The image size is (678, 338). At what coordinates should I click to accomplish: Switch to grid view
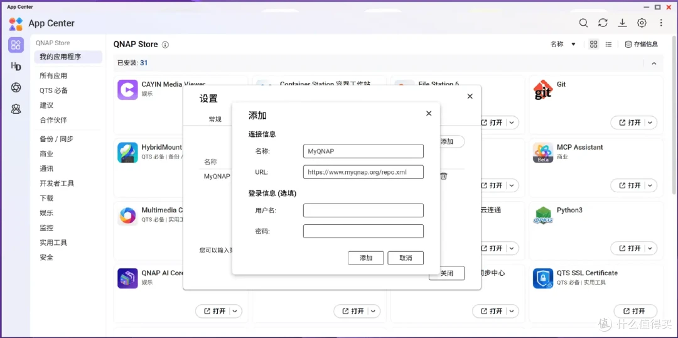pyautogui.click(x=594, y=44)
